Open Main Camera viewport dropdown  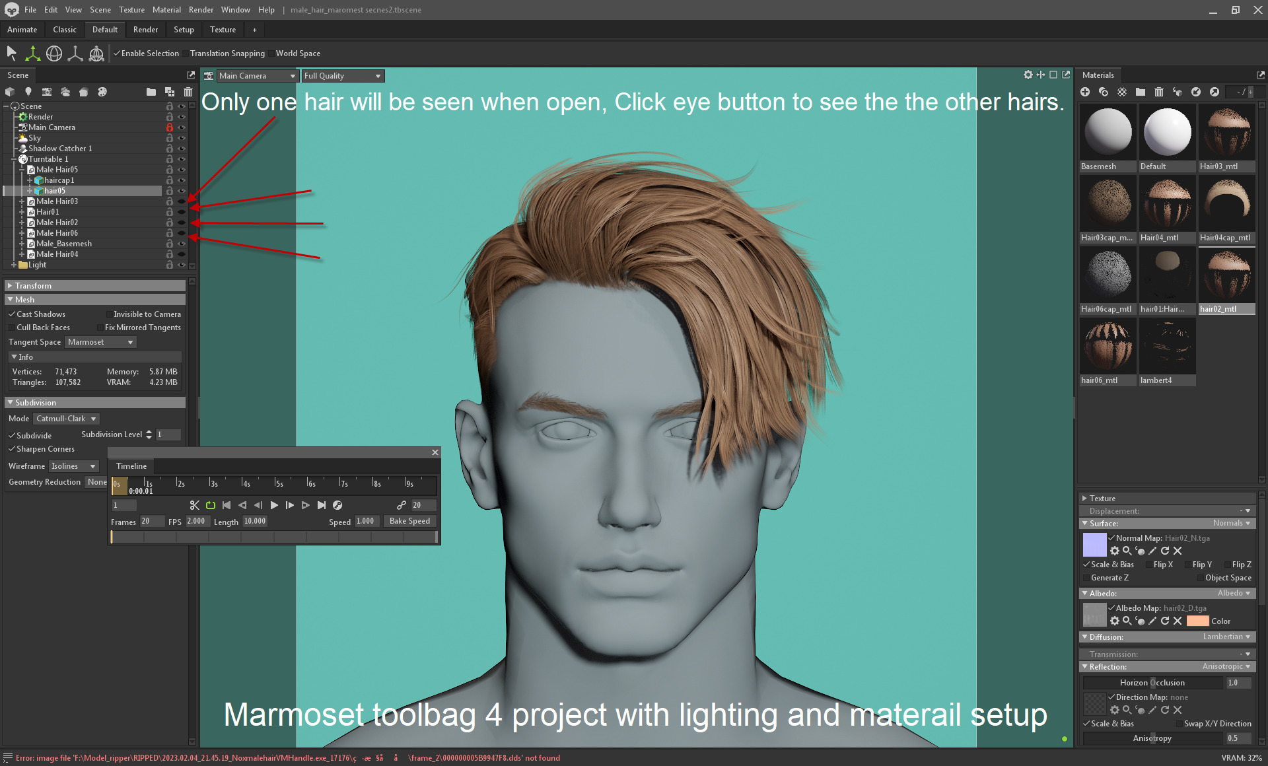tap(258, 76)
